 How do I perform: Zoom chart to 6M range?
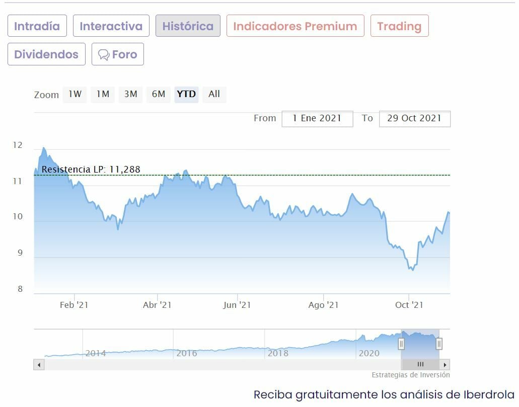click(x=158, y=94)
